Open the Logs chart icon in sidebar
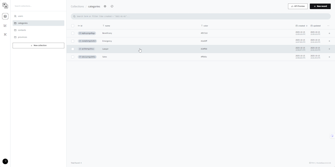 pyautogui.click(x=5, y=25)
